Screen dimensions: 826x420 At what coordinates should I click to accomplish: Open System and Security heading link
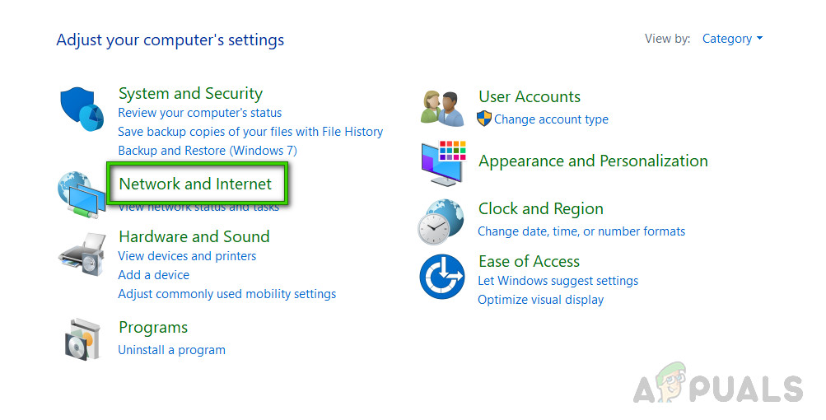(190, 93)
